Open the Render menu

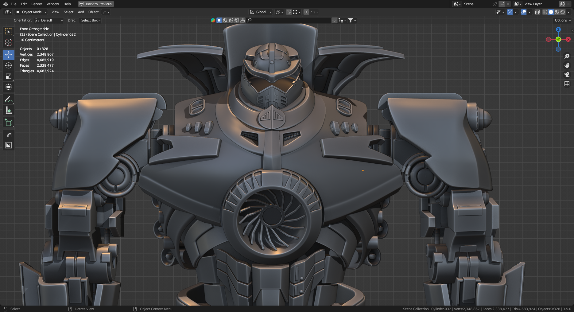37,4
